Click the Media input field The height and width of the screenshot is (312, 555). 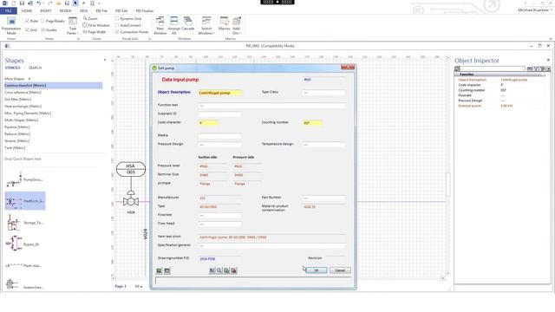click(x=219, y=136)
